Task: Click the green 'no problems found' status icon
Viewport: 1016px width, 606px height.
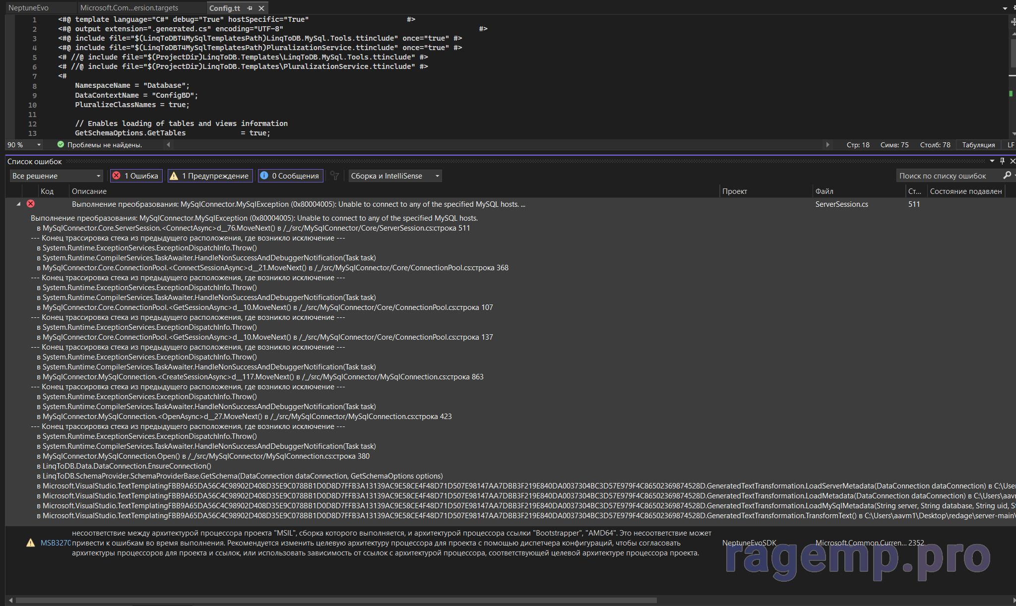Action: click(61, 145)
